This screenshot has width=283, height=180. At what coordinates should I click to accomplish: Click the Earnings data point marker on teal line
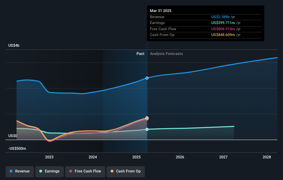click(147, 129)
